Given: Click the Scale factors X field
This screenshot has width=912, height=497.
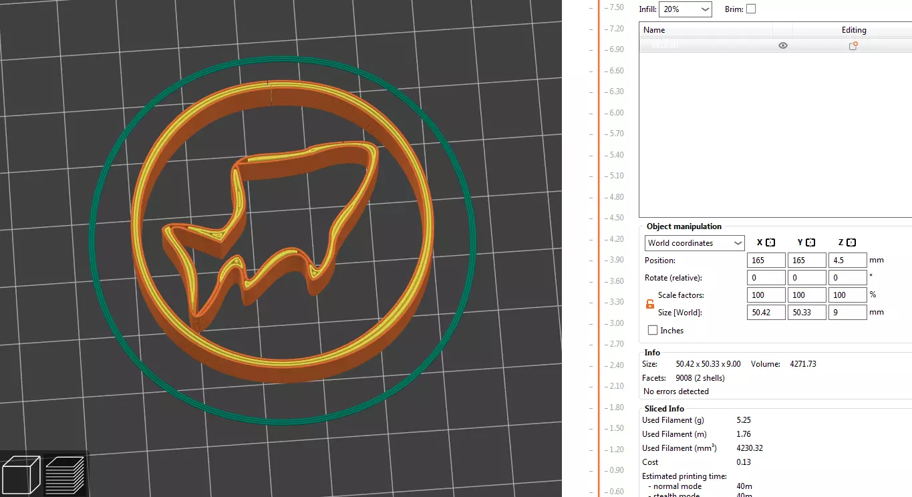Looking at the screenshot, I should tap(766, 295).
